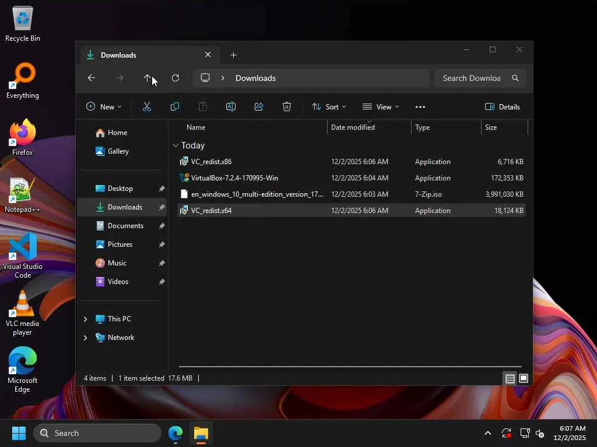This screenshot has height=447, width=597.
Task: Expand the This PC tree node
Action: [86, 319]
